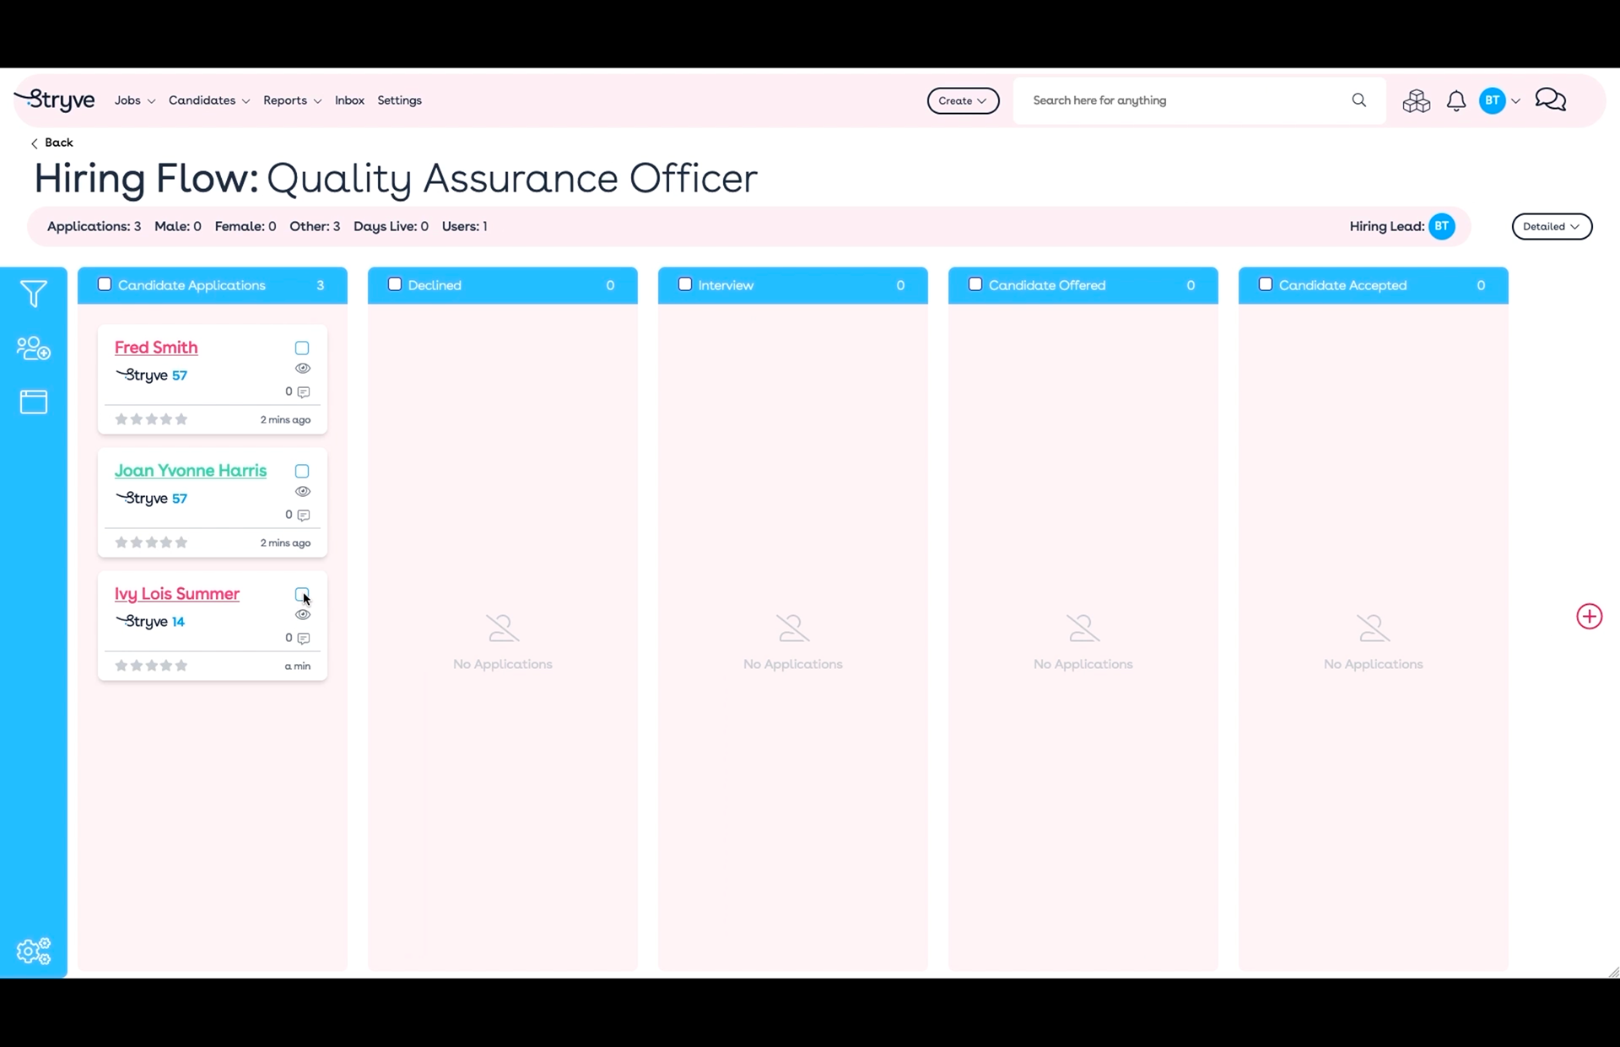Tick the Candidate Accepted column checkbox
This screenshot has height=1047, width=1620.
[x=1266, y=284]
